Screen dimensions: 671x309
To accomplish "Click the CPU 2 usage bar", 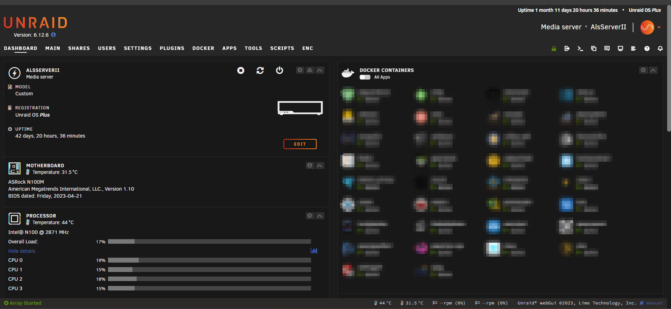I will coord(209,279).
